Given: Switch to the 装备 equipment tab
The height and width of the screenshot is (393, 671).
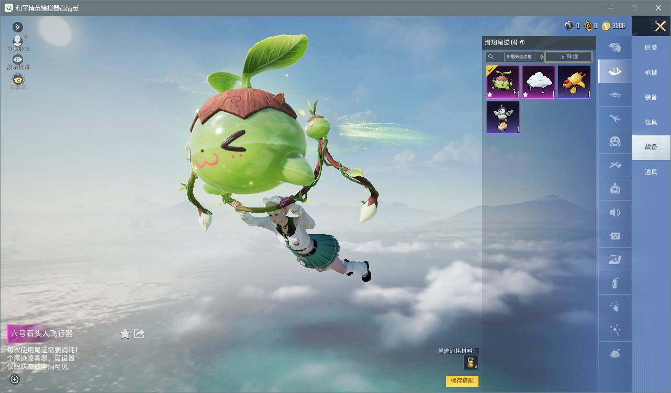Looking at the screenshot, I should pyautogui.click(x=651, y=97).
